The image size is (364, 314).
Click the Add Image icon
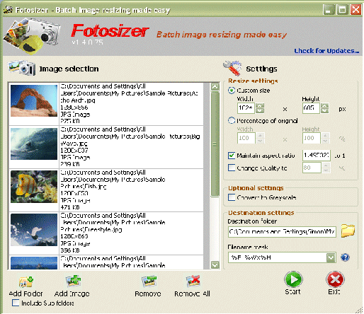point(73,281)
